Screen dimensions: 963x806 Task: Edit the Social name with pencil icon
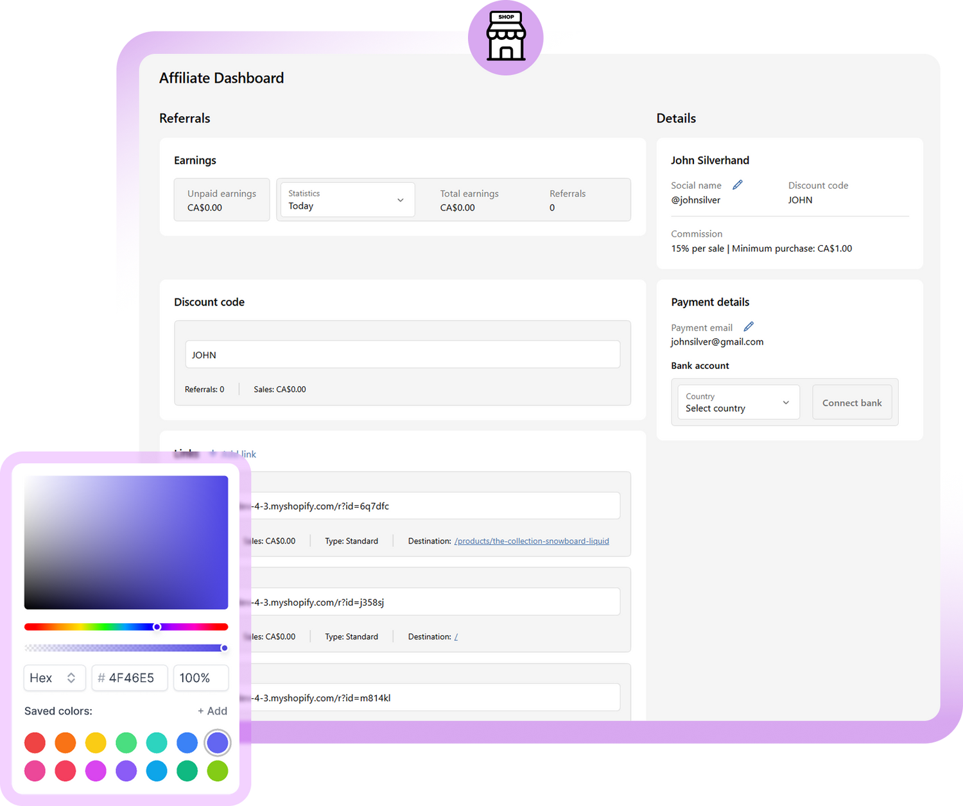click(x=738, y=185)
